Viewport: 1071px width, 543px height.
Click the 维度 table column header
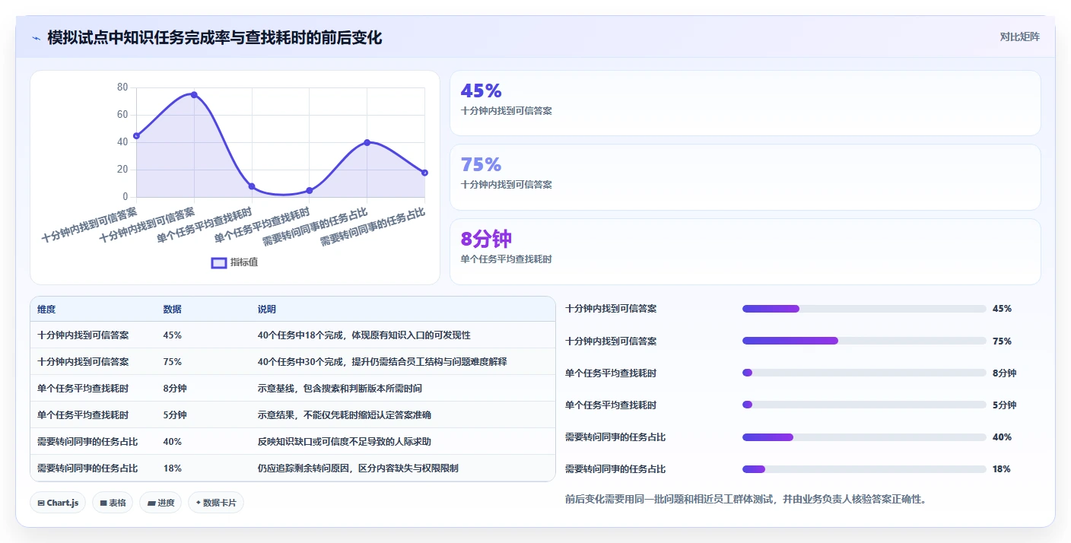pos(46,310)
